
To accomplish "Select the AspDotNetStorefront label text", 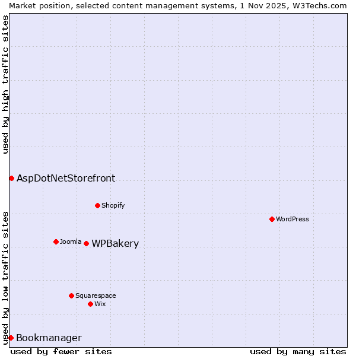I will pos(66,178).
